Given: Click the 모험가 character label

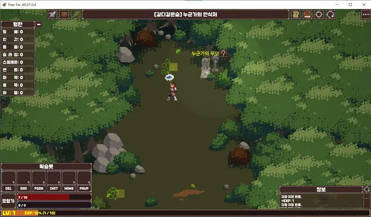Looking at the screenshot, I should coord(9,201).
